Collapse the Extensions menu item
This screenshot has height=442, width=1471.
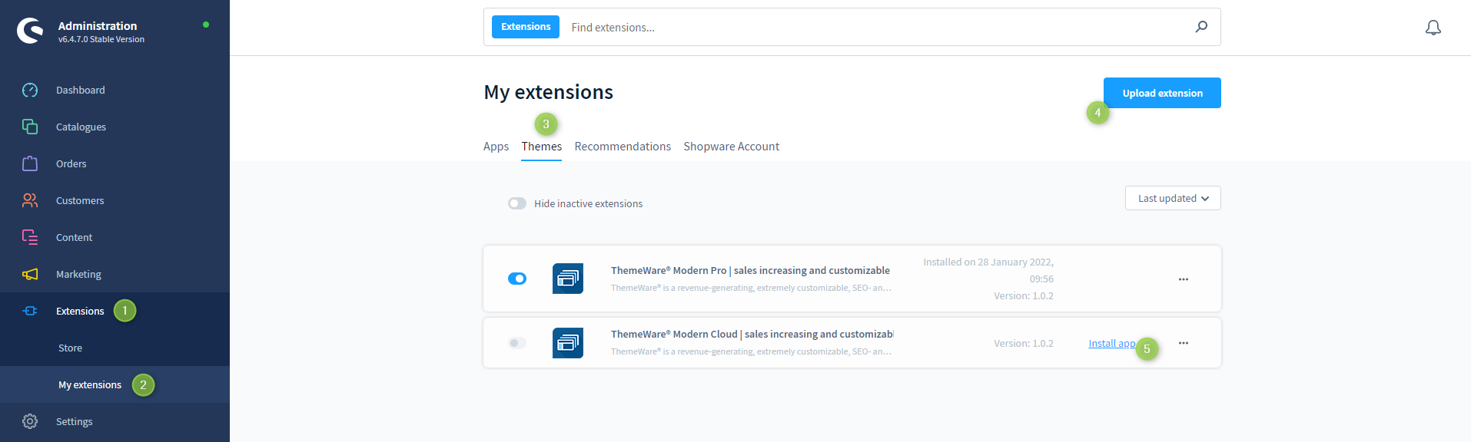point(115,311)
